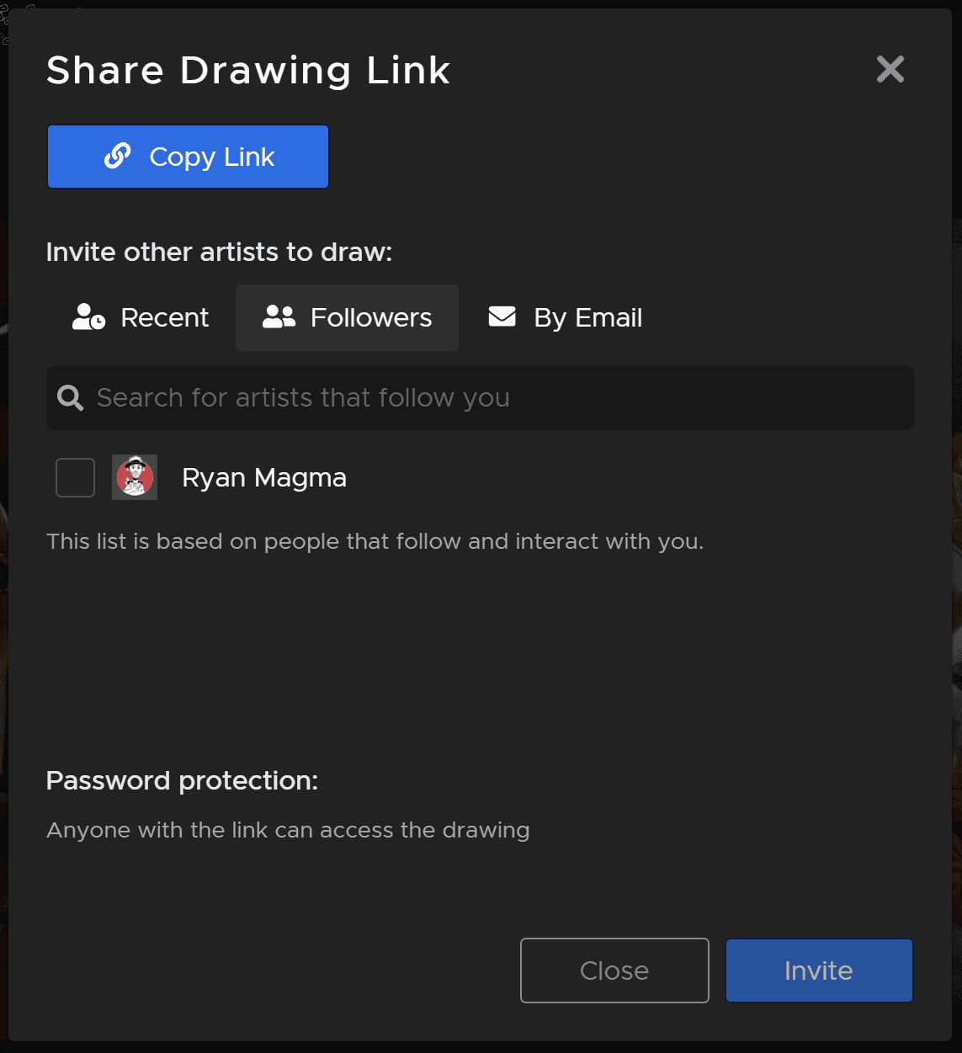962x1053 pixels.
Task: Switch to the By Email tab label
Action: (x=587, y=318)
